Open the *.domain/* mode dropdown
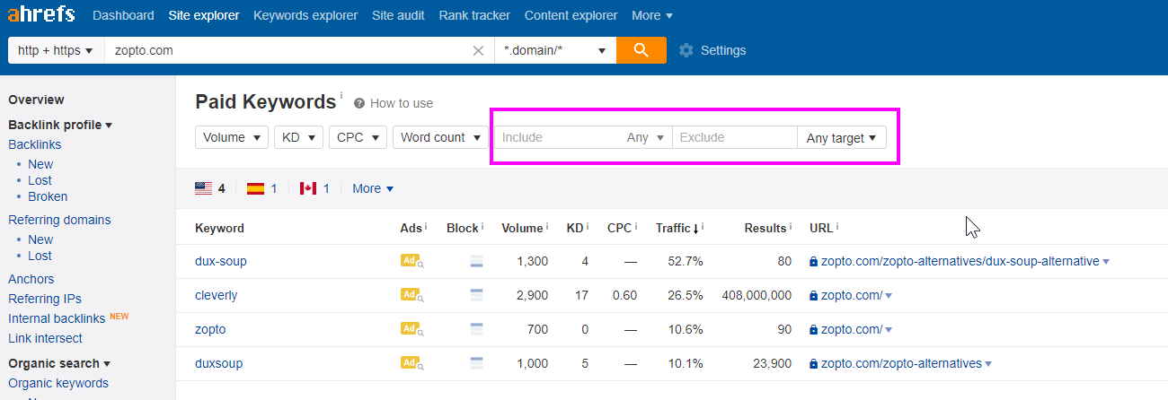 [x=555, y=50]
